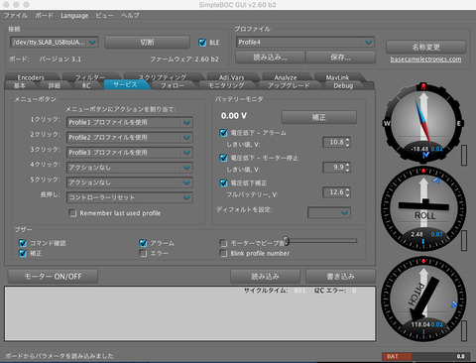This screenshot has height=363, width=476.
Task: Open the 1クリック action dropdown
Action: (130, 122)
